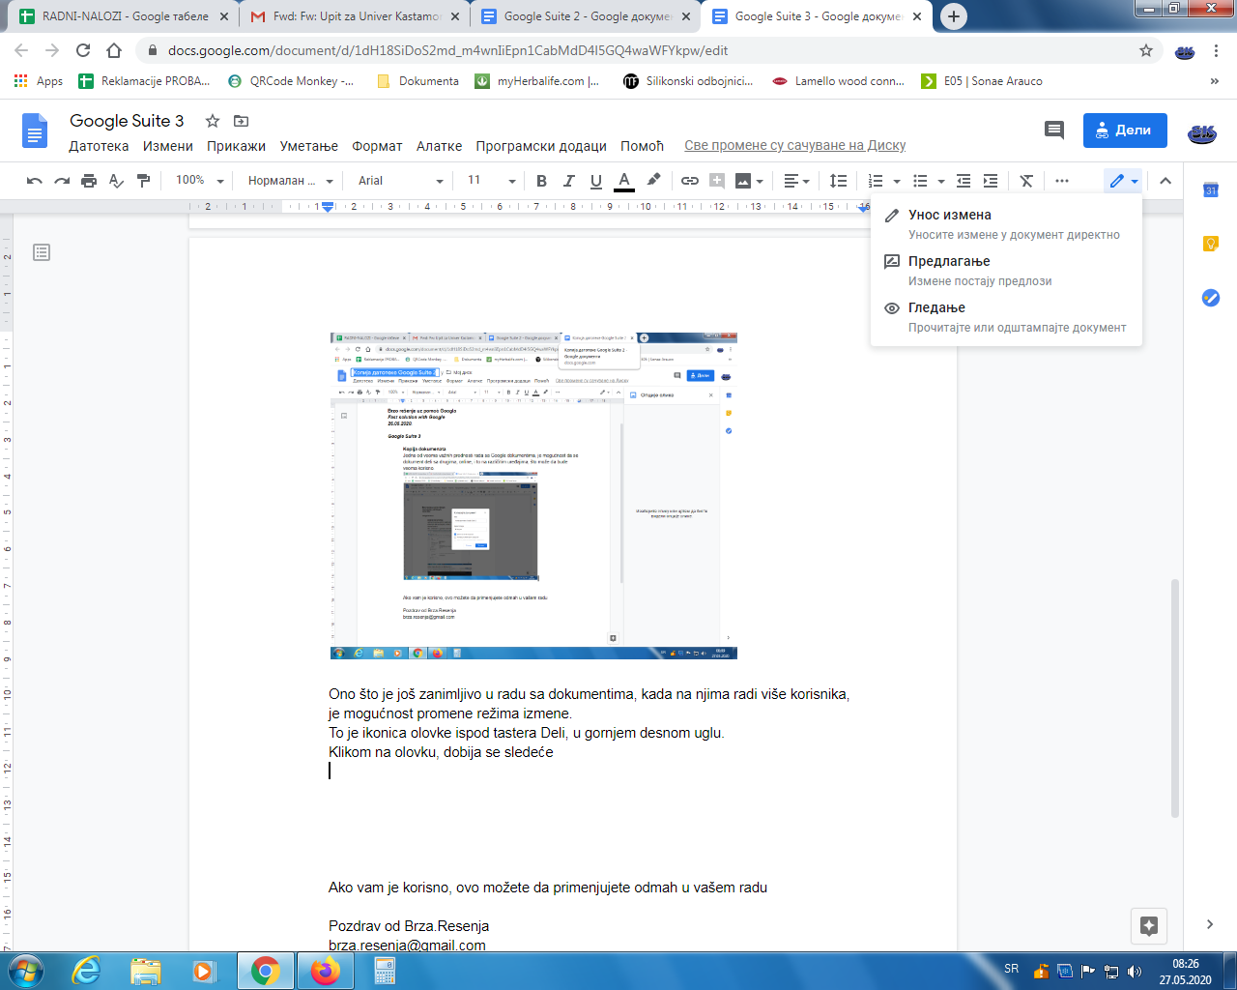Image resolution: width=1237 pixels, height=990 pixels.
Task: Open line spacing options
Action: click(x=838, y=181)
